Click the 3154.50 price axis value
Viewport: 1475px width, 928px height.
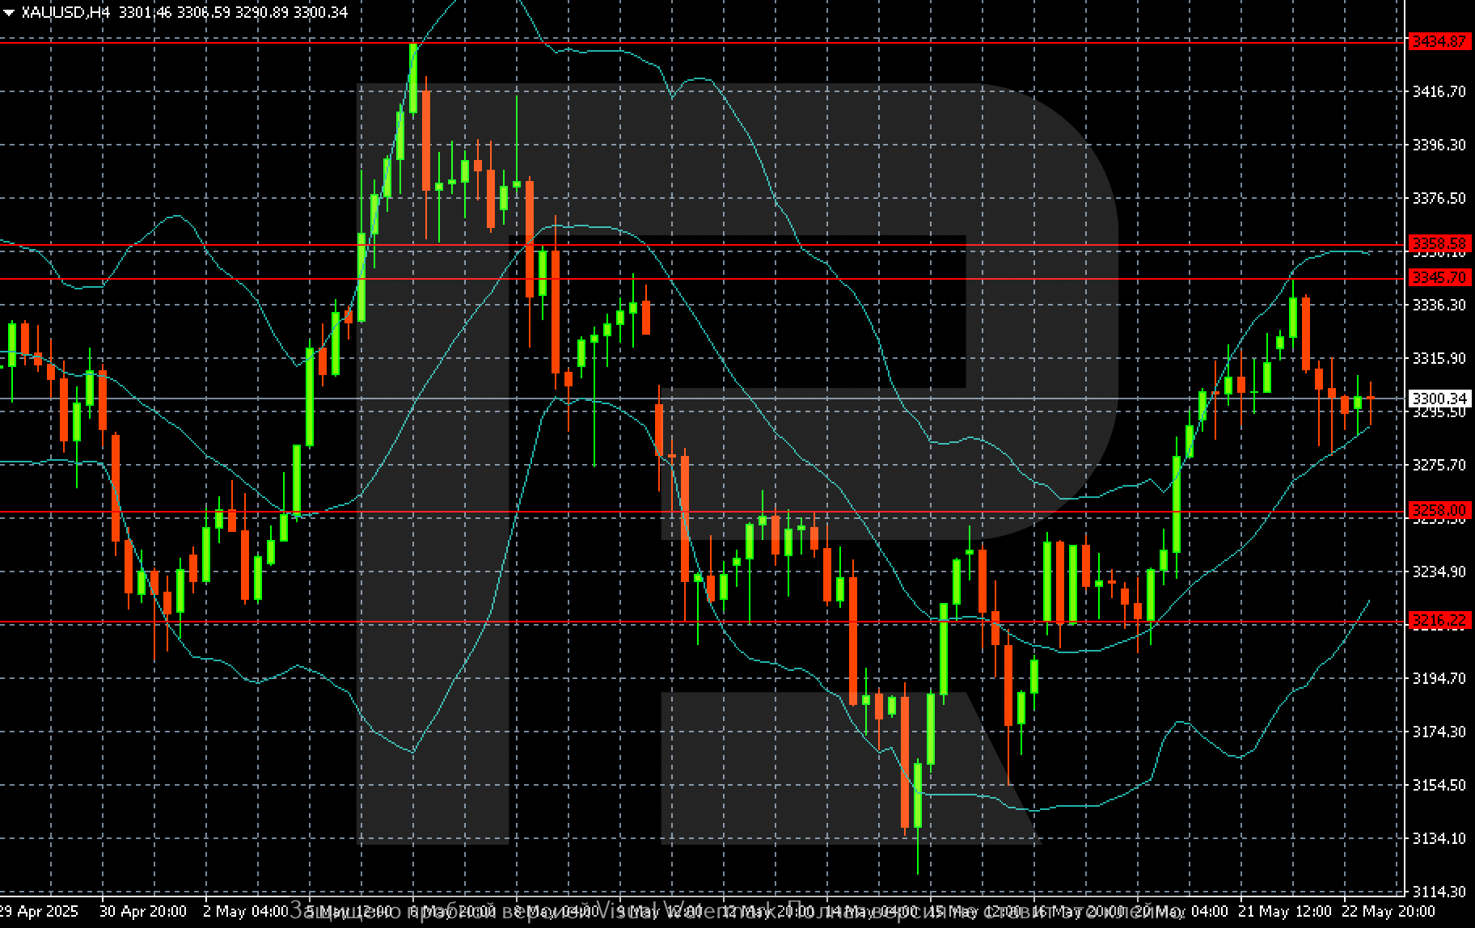pos(1439,785)
